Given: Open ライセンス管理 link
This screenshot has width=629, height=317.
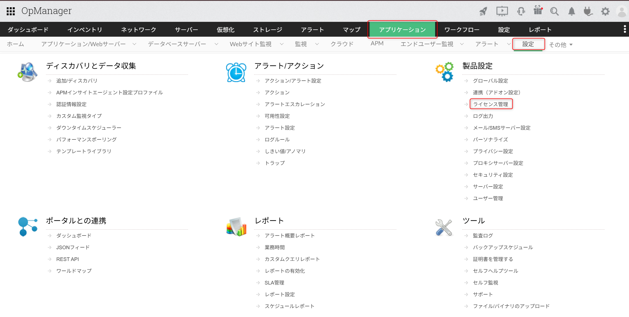Looking at the screenshot, I should click(x=490, y=104).
